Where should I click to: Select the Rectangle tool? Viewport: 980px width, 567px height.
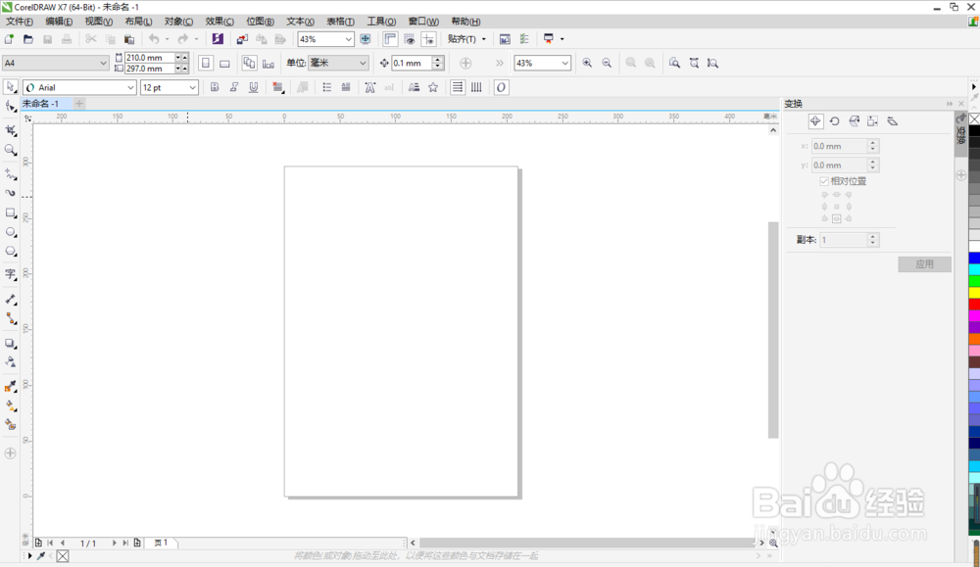pos(11,213)
